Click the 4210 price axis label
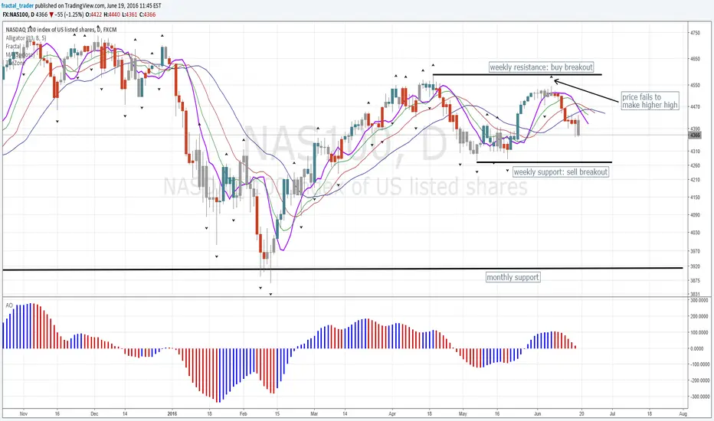Image resolution: width=714 pixels, height=421 pixels. point(695,180)
